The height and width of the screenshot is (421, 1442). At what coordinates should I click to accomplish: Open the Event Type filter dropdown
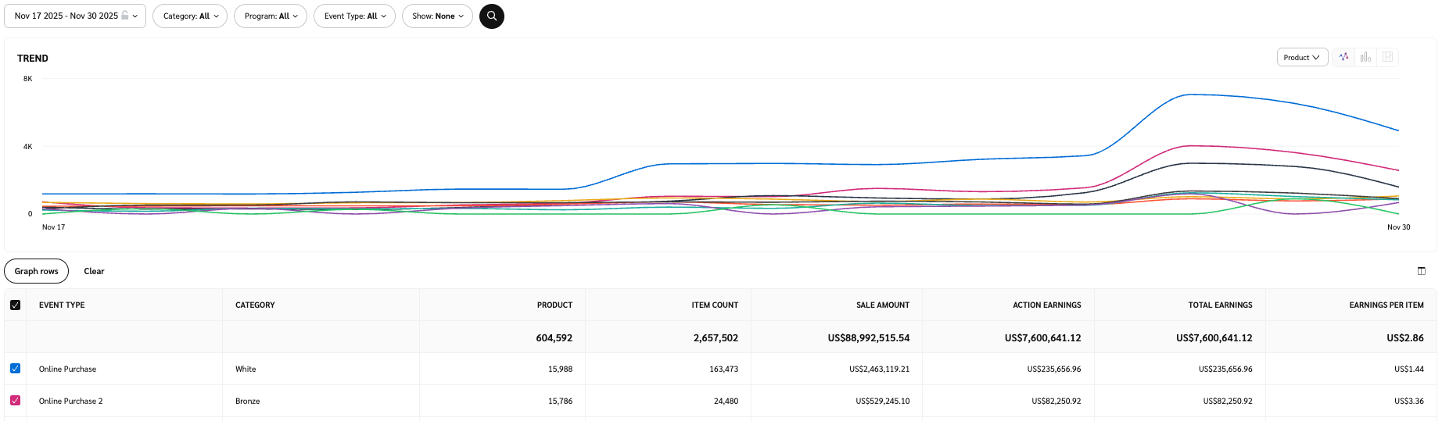click(354, 16)
